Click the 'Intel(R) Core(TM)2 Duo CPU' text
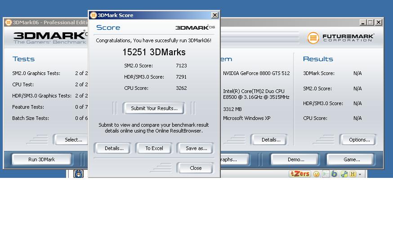The image size is (393, 230). pyautogui.click(x=254, y=91)
